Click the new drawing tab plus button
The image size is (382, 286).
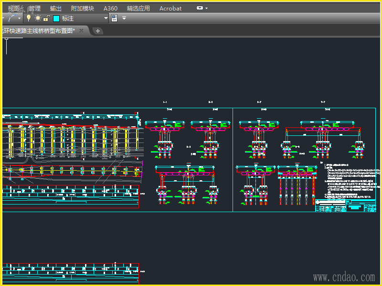coord(97,31)
